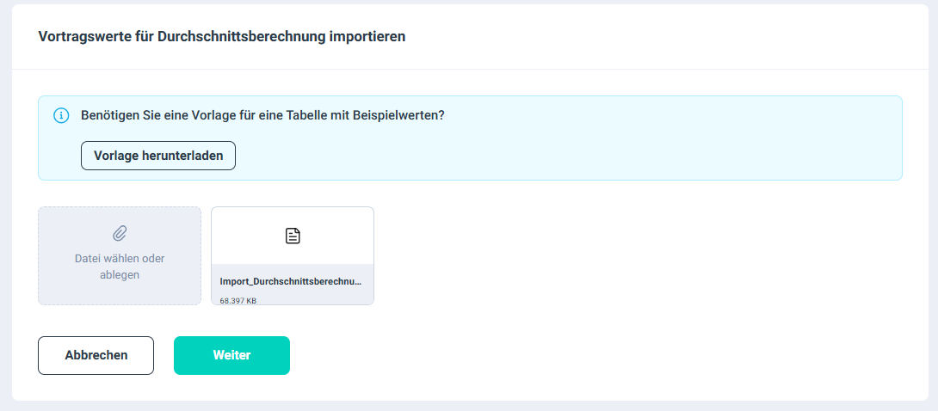938x411 pixels.
Task: Click the 'Benötigen Sie eine Vorlage' question text
Action: click(x=262, y=115)
